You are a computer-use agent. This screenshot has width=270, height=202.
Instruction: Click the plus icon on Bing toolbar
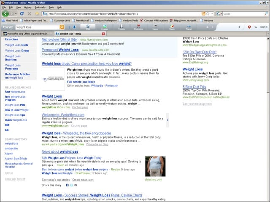pyautogui.click(x=239, y=27)
